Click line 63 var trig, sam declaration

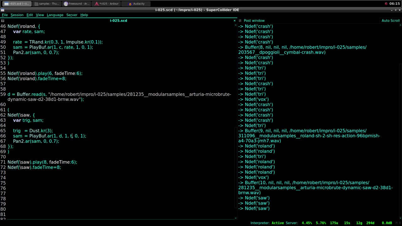(28, 120)
